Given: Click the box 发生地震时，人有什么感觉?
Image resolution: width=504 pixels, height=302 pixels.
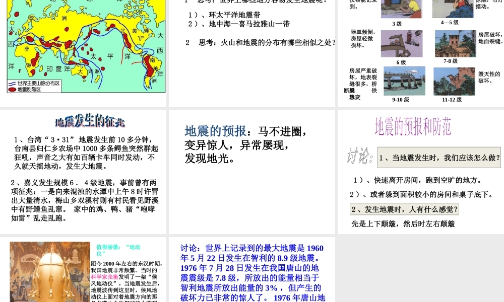Looking at the screenshot, I should 404,209.
